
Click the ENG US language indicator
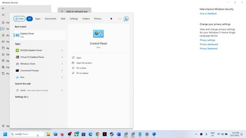213,134
